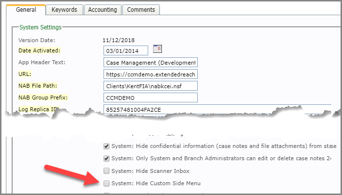The height and width of the screenshot is (195, 342).
Task: Switch to the Keywords tab
Action: (x=64, y=10)
